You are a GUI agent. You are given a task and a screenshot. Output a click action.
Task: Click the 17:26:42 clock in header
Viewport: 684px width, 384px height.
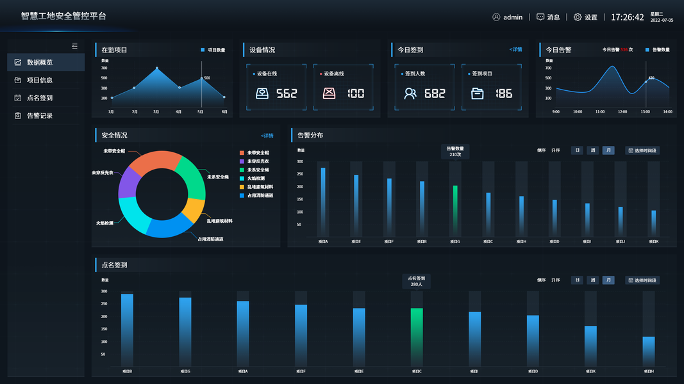tap(628, 17)
